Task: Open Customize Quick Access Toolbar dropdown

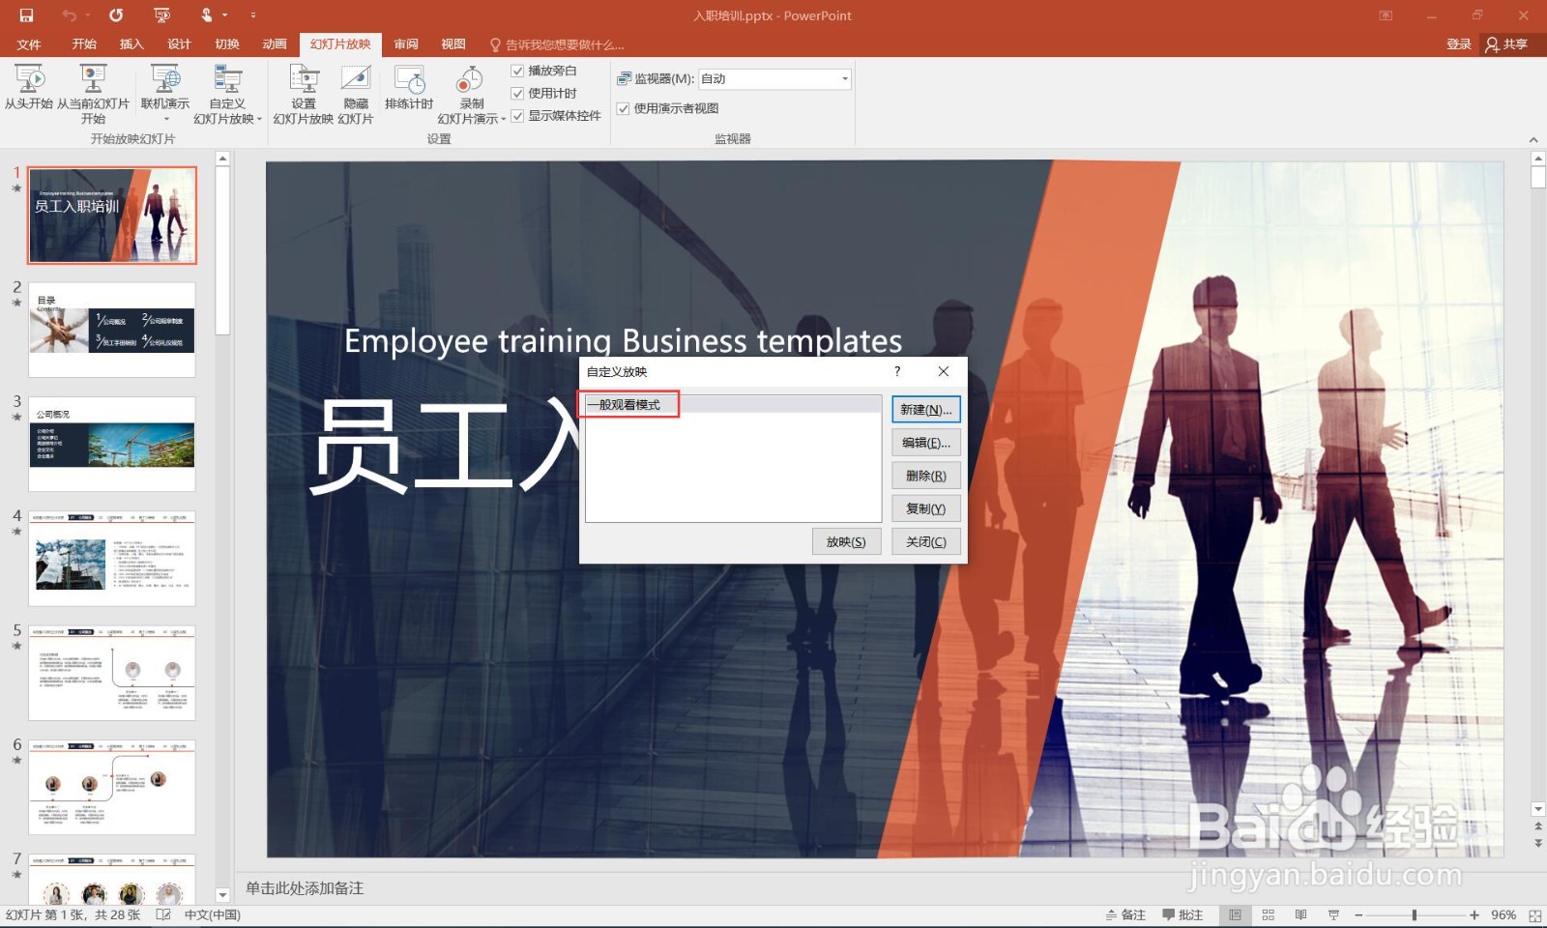Action: [x=253, y=15]
